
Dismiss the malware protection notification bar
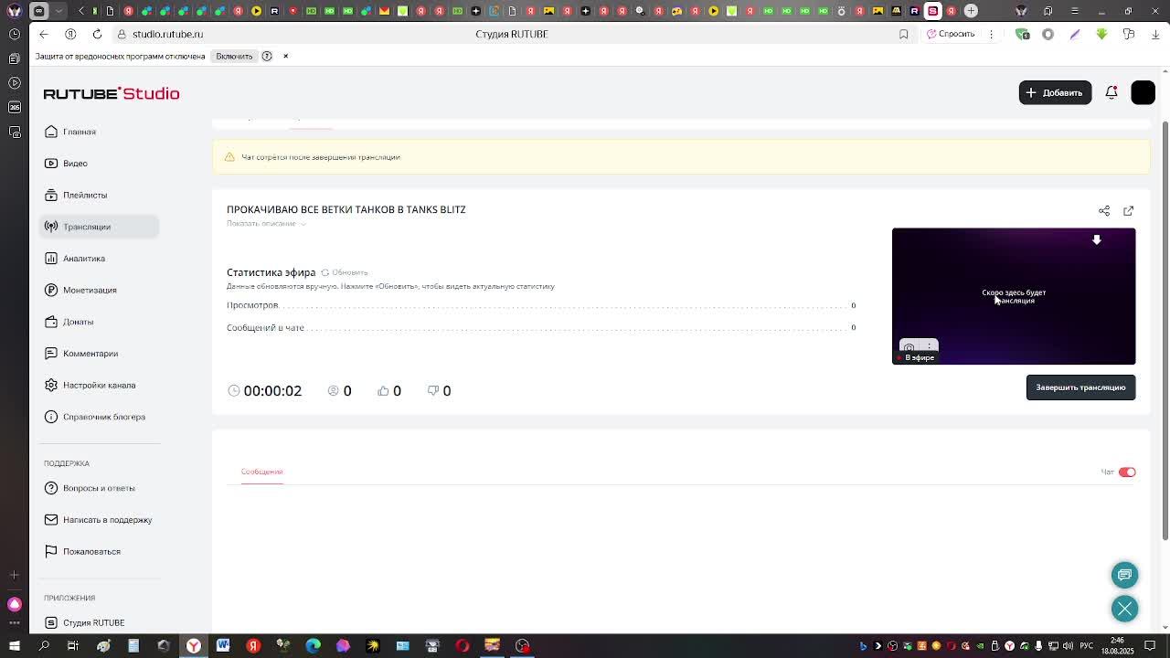(x=285, y=56)
